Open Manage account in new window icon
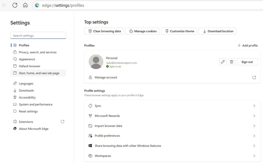 click(x=254, y=77)
